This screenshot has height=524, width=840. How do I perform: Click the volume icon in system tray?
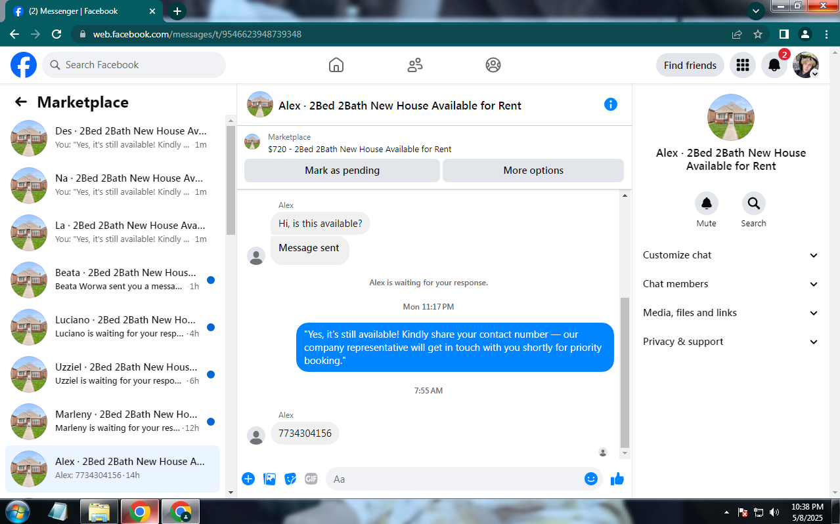[774, 512]
